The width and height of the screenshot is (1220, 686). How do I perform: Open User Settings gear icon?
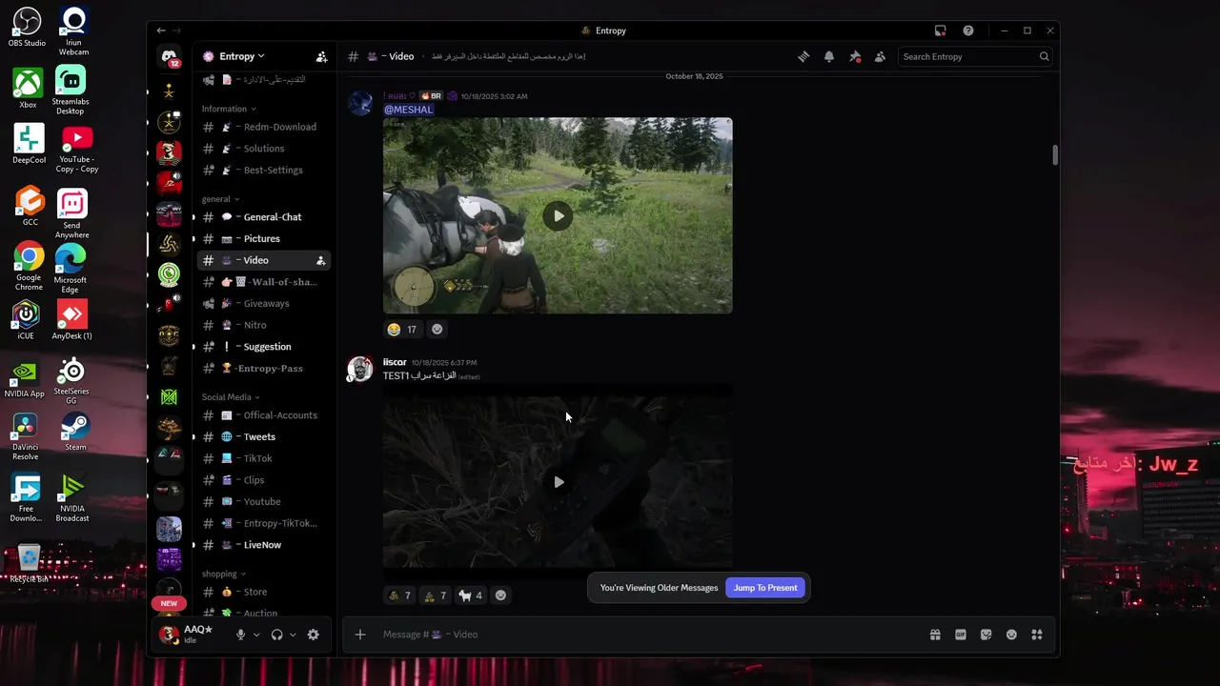point(313,635)
